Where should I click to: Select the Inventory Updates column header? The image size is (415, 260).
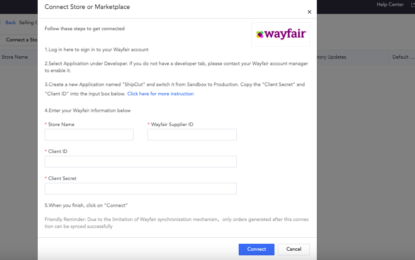[x=331, y=57]
